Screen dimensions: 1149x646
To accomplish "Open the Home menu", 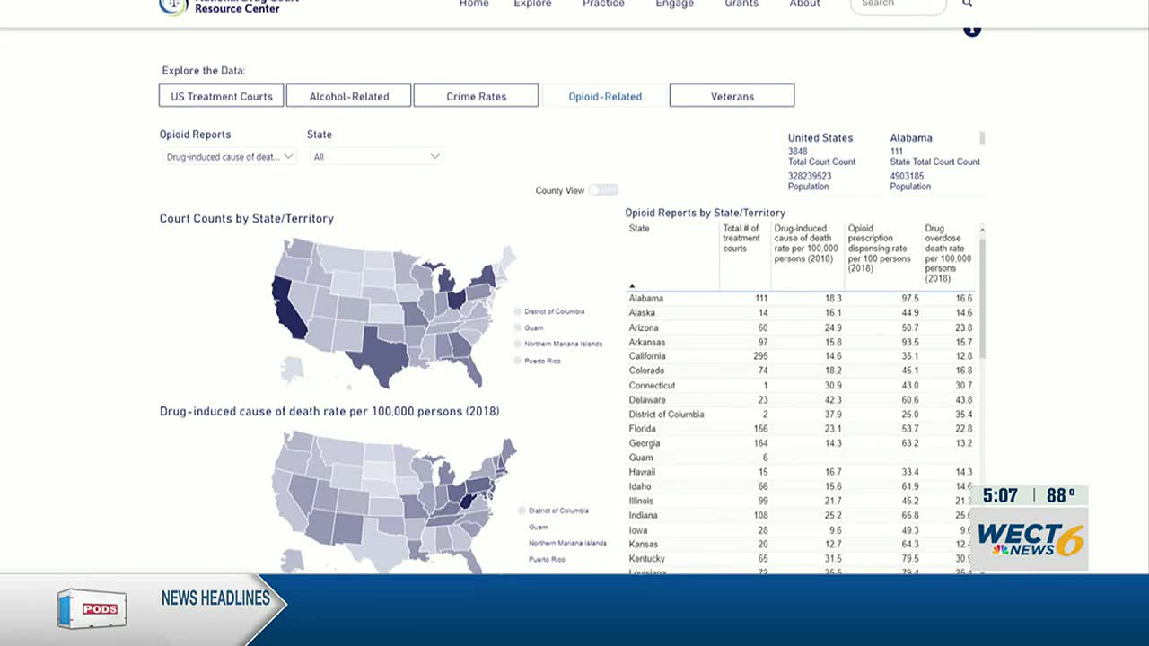I will [474, 4].
